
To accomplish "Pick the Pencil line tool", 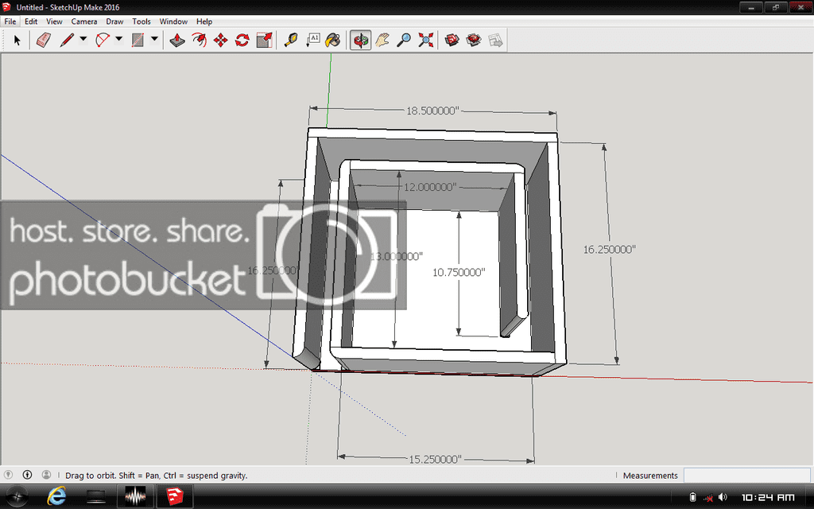I will (67, 40).
